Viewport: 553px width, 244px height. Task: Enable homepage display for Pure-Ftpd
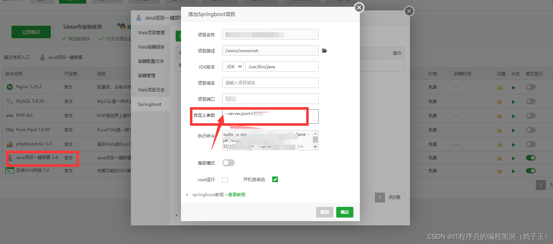tap(530, 130)
